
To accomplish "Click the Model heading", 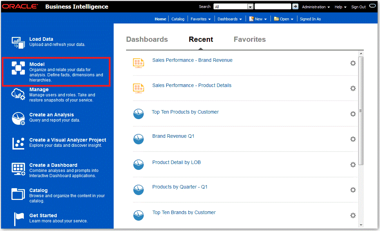I will point(37,65).
